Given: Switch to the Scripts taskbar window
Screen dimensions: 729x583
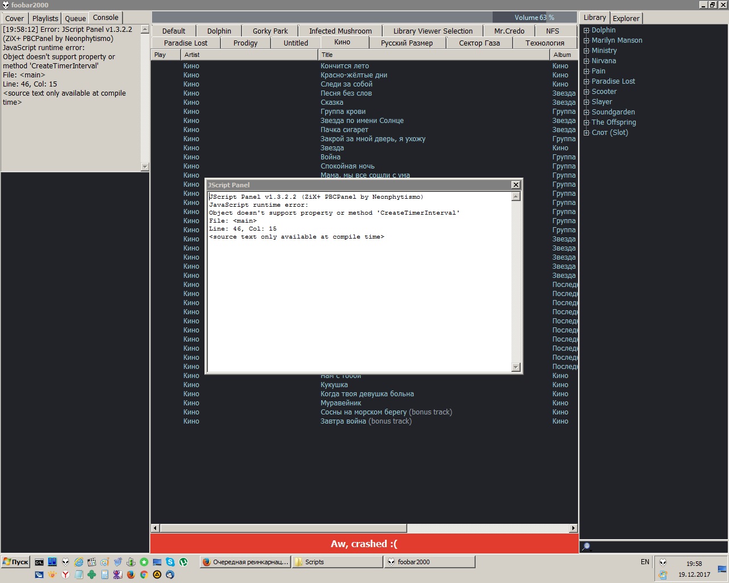Looking at the screenshot, I should click(337, 562).
